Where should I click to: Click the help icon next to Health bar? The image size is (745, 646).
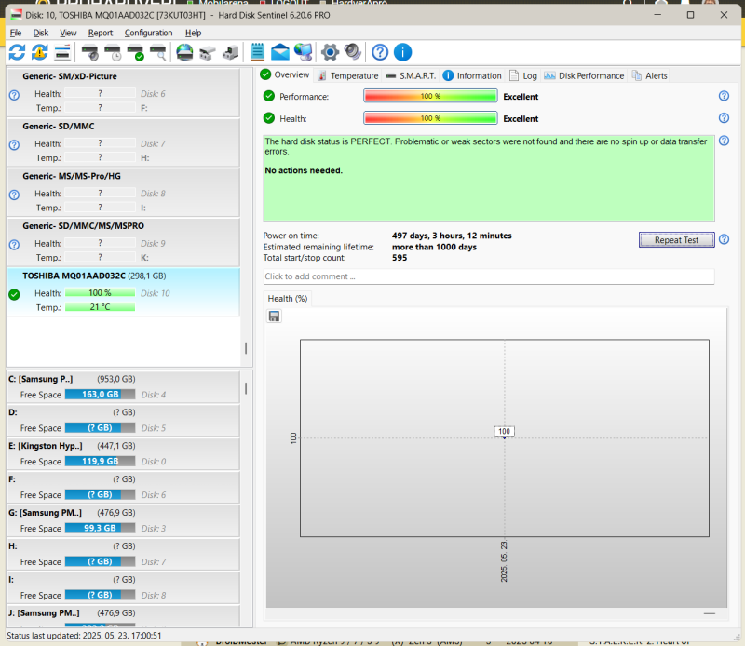(724, 118)
